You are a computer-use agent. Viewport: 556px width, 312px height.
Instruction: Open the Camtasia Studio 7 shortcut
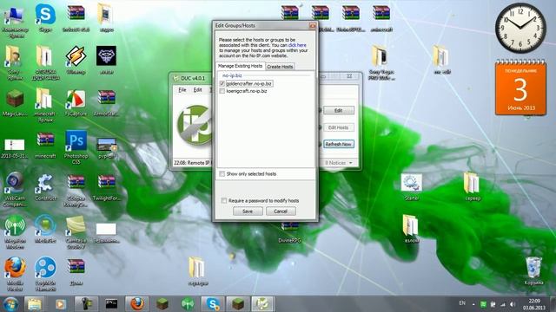pyautogui.click(x=76, y=231)
